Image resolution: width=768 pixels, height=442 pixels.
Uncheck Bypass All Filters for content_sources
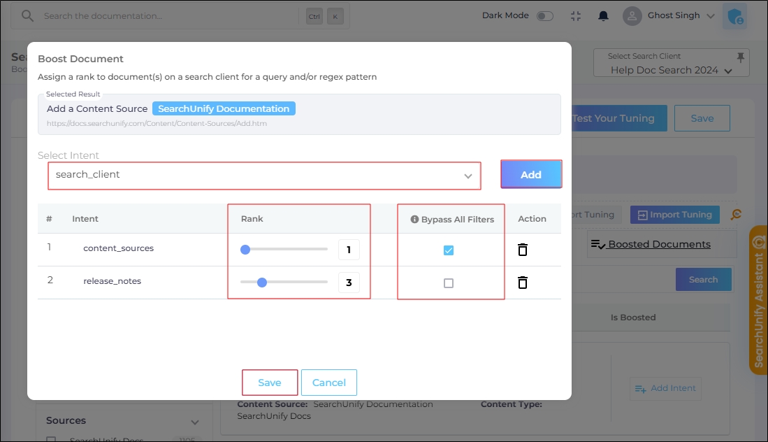449,250
